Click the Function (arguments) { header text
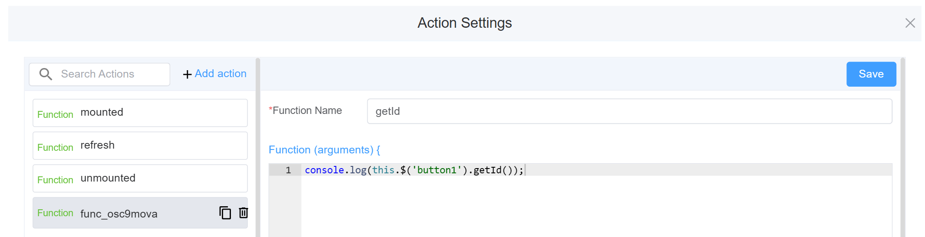Viewport: 925px width, 237px height. pos(324,150)
